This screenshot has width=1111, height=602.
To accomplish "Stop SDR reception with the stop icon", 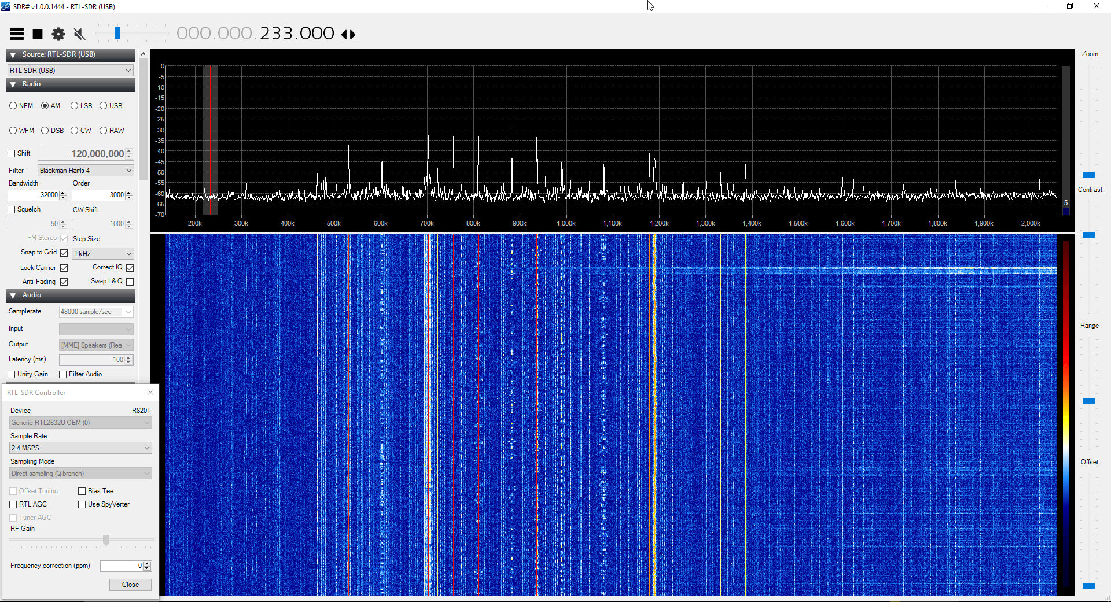I will [x=37, y=34].
